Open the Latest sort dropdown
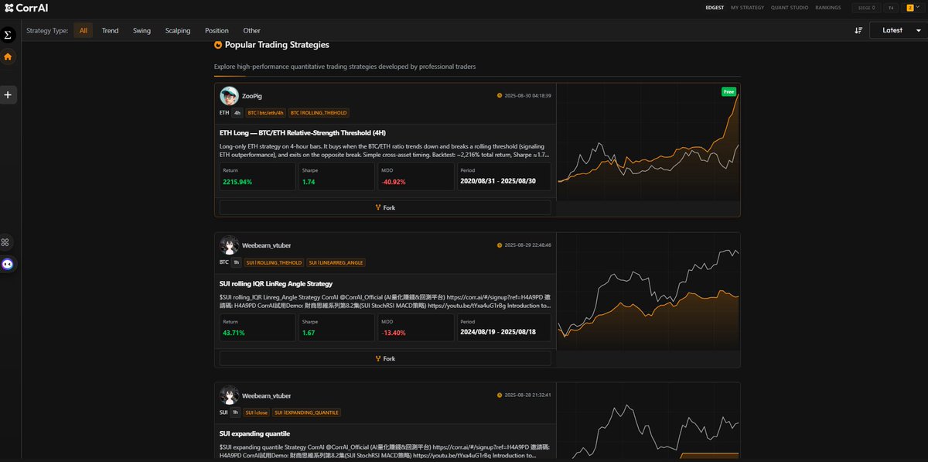Image resolution: width=928 pixels, height=462 pixels. pos(898,30)
